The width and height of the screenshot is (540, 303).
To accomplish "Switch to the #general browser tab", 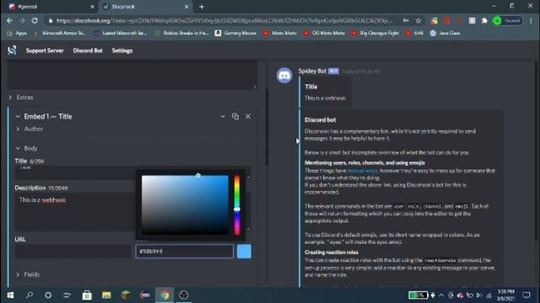I will pos(51,7).
